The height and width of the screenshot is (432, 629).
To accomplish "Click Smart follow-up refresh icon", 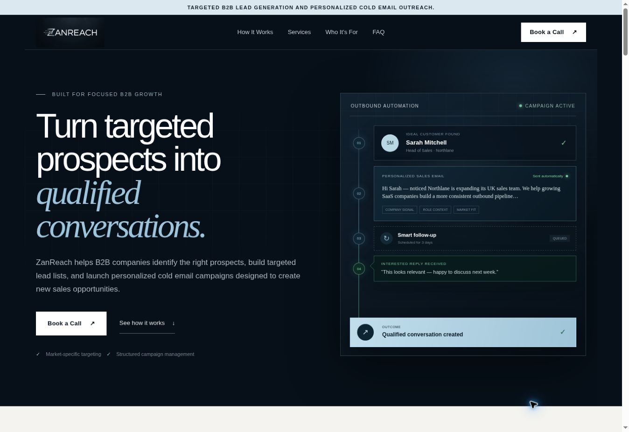I will point(386,238).
